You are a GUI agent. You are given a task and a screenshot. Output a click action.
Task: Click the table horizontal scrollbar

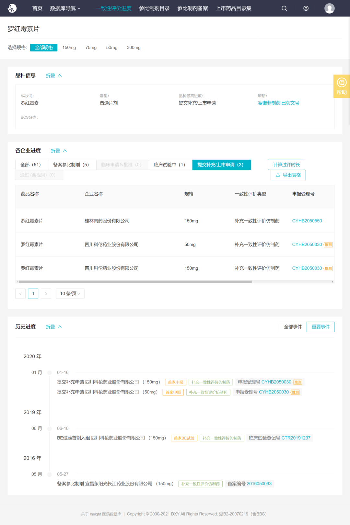[x=135, y=282]
